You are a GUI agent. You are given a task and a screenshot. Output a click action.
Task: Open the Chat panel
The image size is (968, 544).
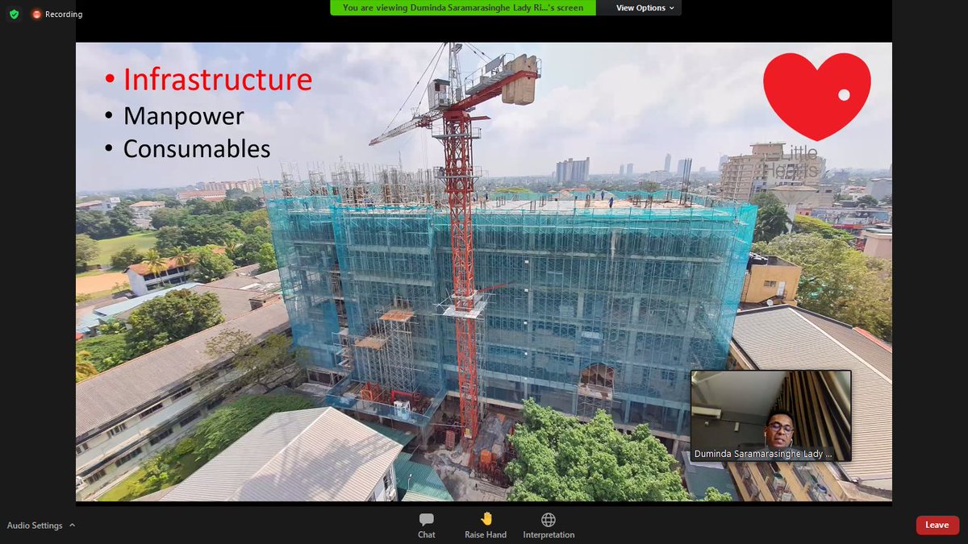427,525
